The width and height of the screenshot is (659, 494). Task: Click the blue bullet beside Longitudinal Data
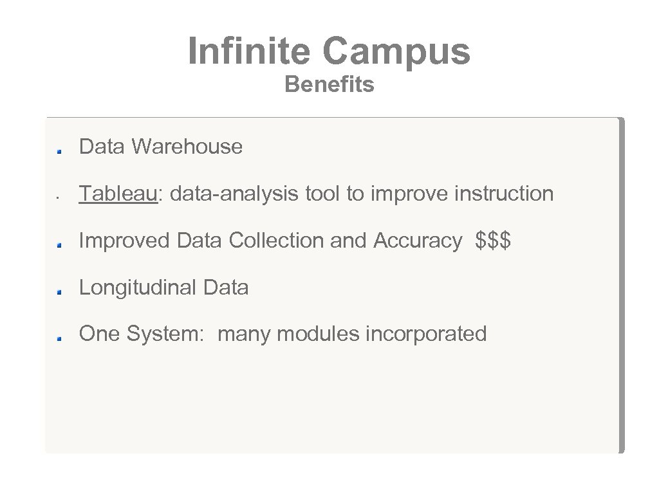[x=58, y=291]
